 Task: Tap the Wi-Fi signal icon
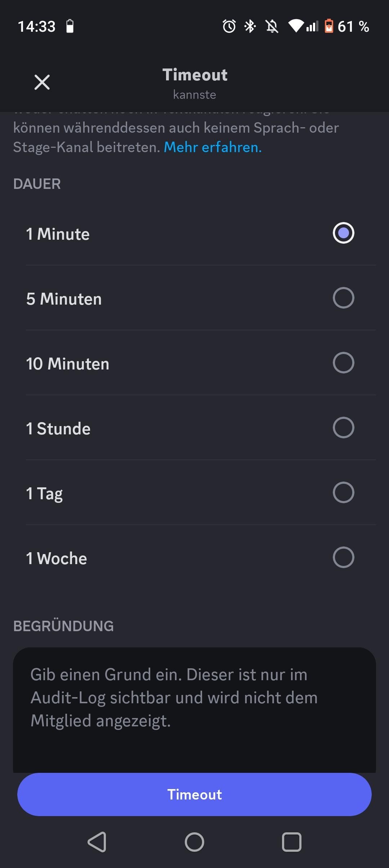click(x=295, y=26)
